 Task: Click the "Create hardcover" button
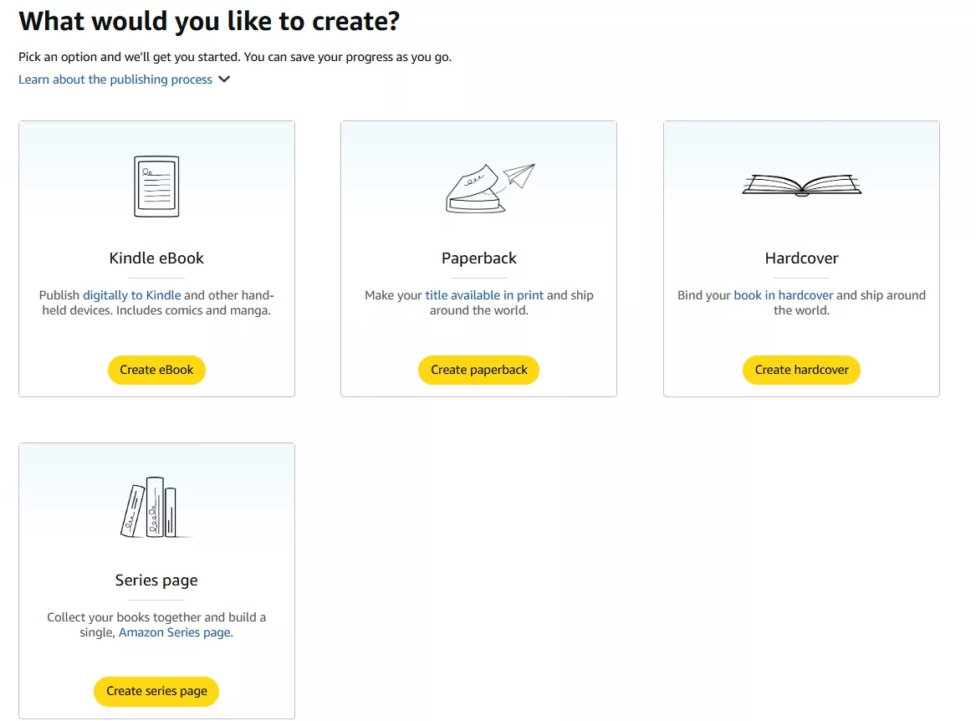point(800,369)
